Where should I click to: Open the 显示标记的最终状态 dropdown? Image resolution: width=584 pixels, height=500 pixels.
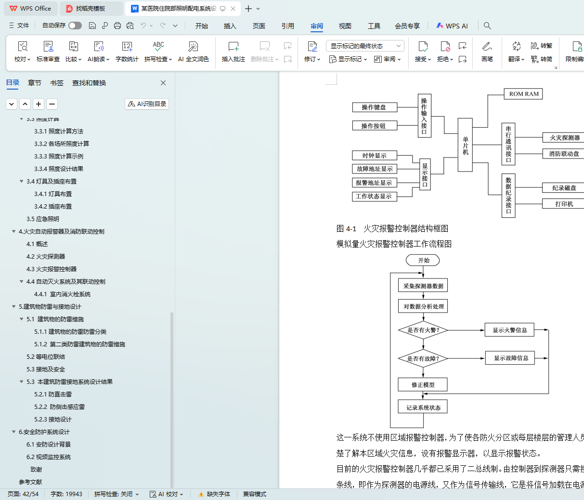point(365,46)
